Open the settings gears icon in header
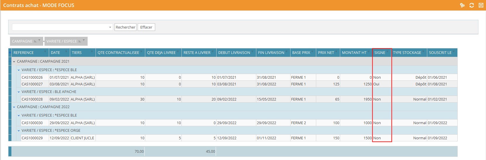486x160 pixels. (x=462, y=5)
